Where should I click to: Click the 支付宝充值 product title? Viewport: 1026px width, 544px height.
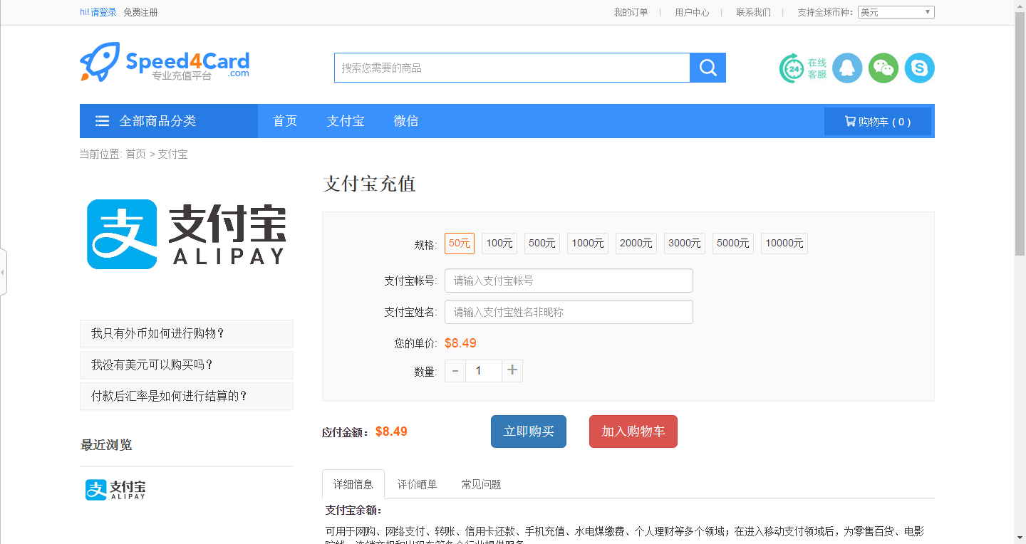point(369,184)
